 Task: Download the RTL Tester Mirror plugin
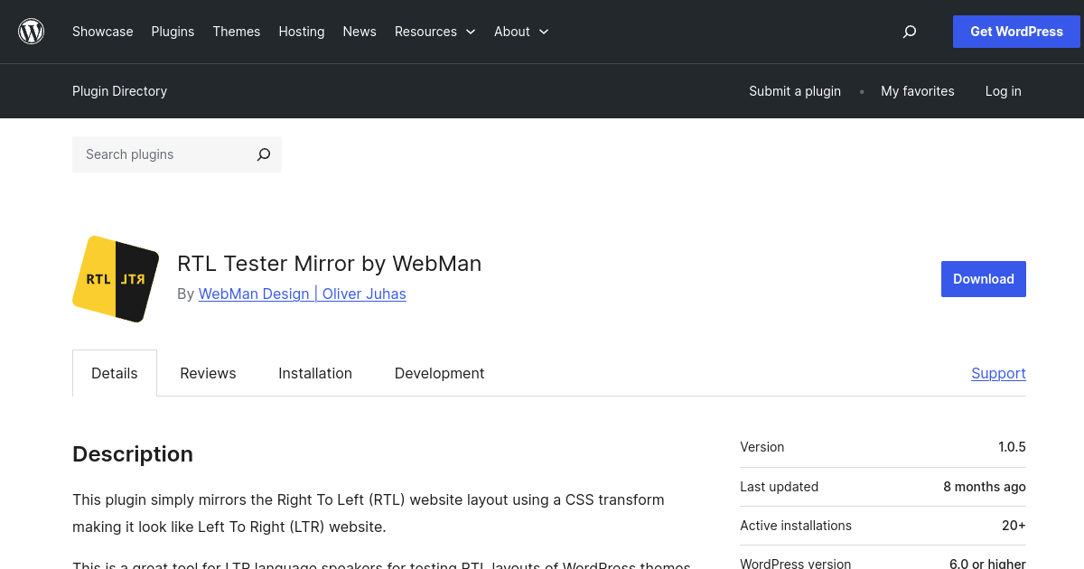[x=984, y=279]
